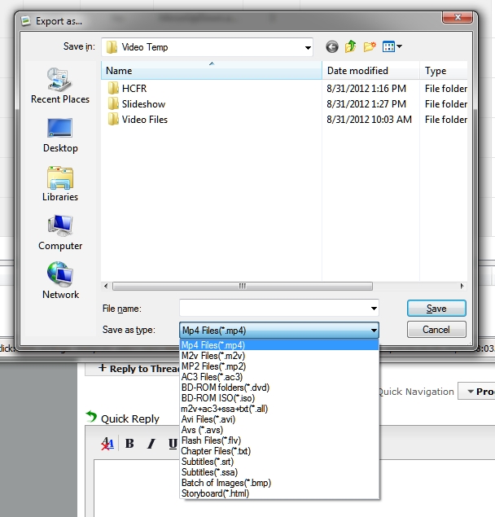Choose m2v+ac3+ssa+txt(*.all) format
Screen dimensions: 495x517
[279, 409]
